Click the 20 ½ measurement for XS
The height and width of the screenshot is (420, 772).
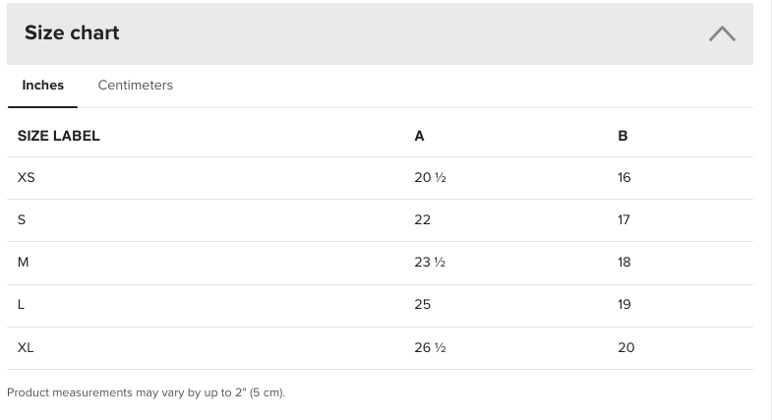pos(431,178)
